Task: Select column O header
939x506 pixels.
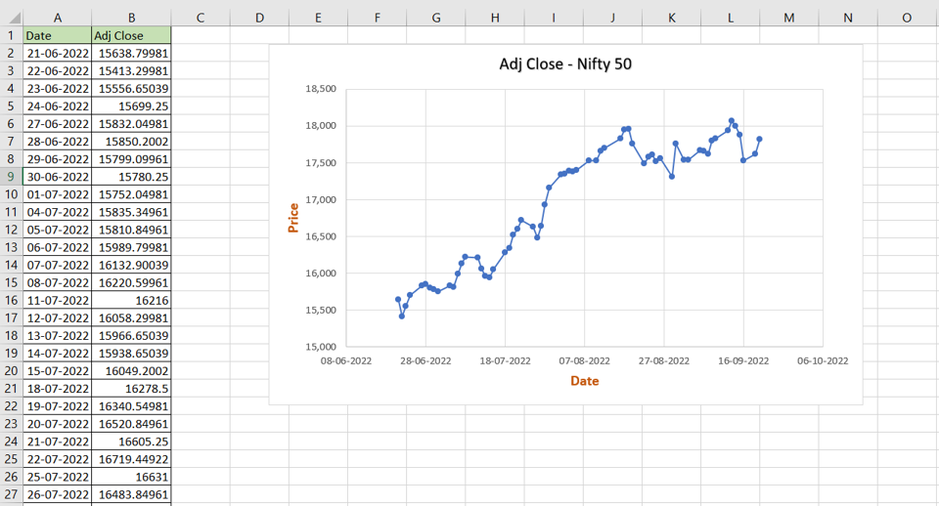Action: coord(907,18)
